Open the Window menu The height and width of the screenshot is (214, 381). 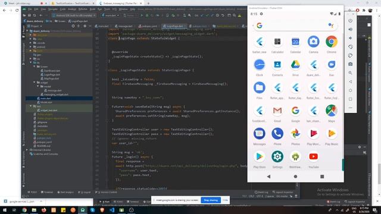[123, 10]
